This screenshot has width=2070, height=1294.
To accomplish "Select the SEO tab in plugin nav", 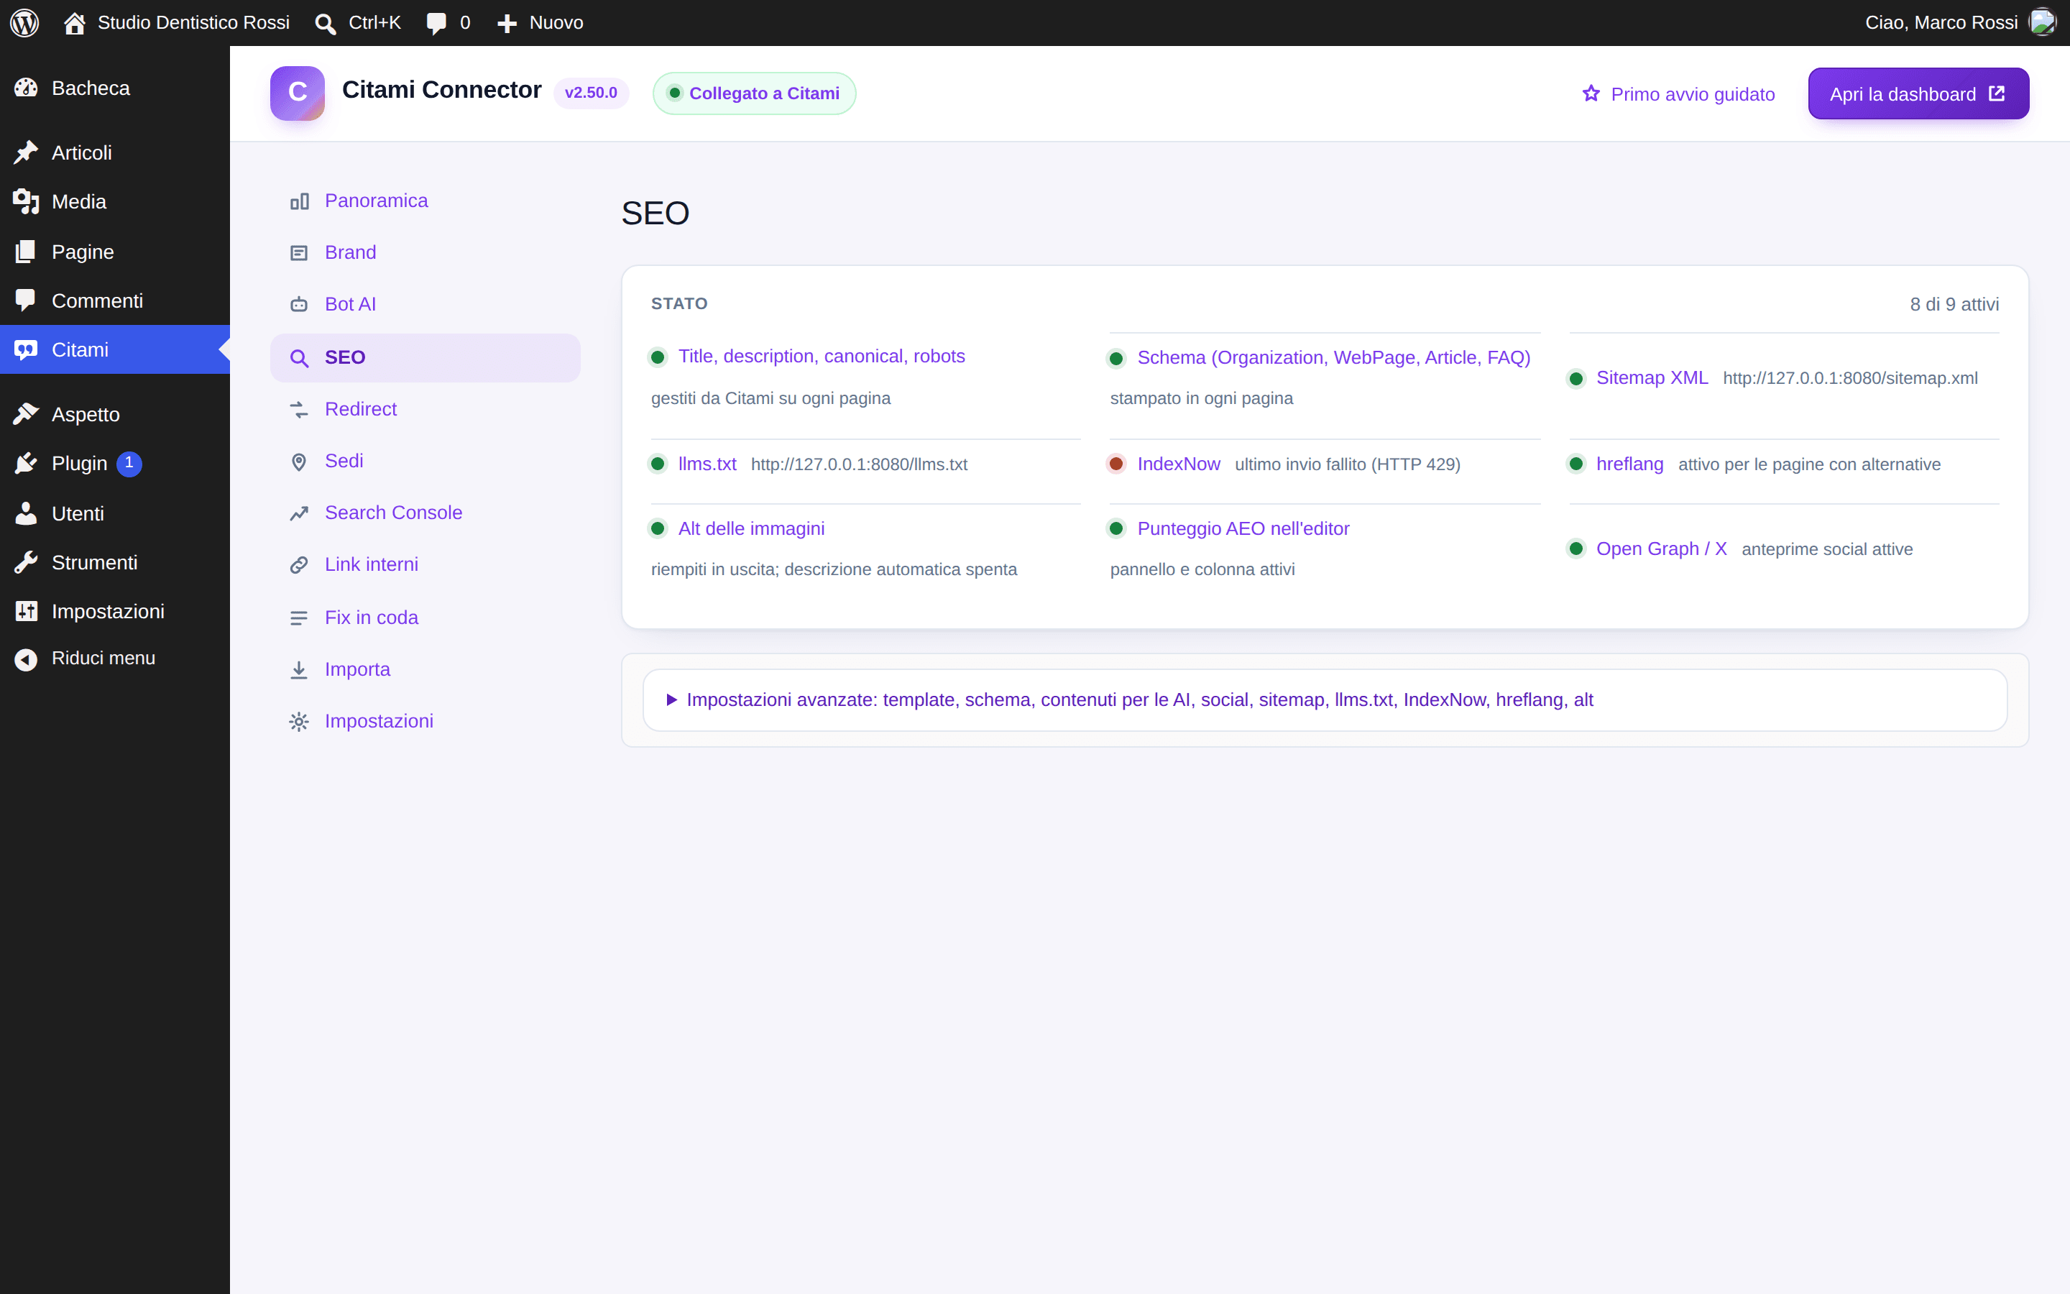I will pos(425,358).
